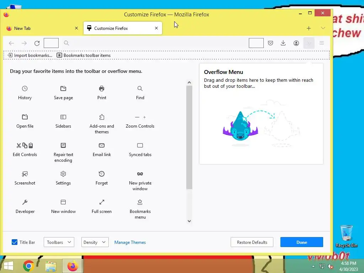Select the Open file icon
Image resolution: width=364 pixels, height=273 pixels.
point(25,117)
